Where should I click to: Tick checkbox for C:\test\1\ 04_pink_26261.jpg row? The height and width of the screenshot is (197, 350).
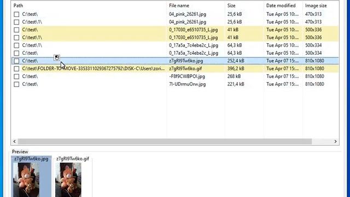point(16,22)
